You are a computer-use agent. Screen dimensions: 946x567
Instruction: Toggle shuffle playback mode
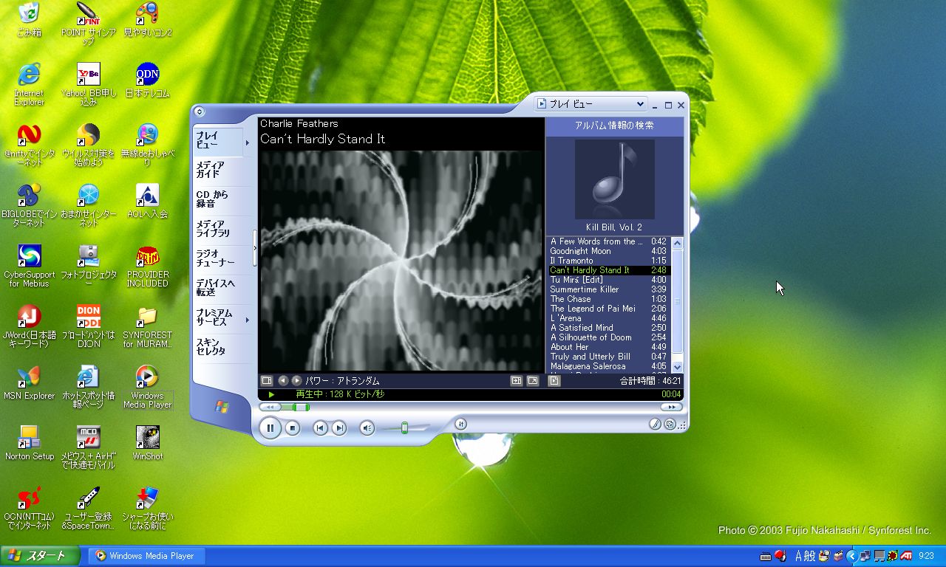pyautogui.click(x=460, y=424)
